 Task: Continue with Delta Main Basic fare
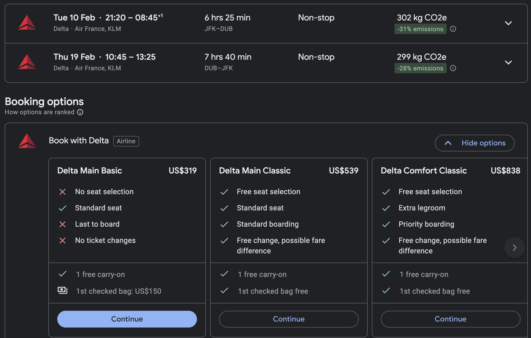click(127, 319)
